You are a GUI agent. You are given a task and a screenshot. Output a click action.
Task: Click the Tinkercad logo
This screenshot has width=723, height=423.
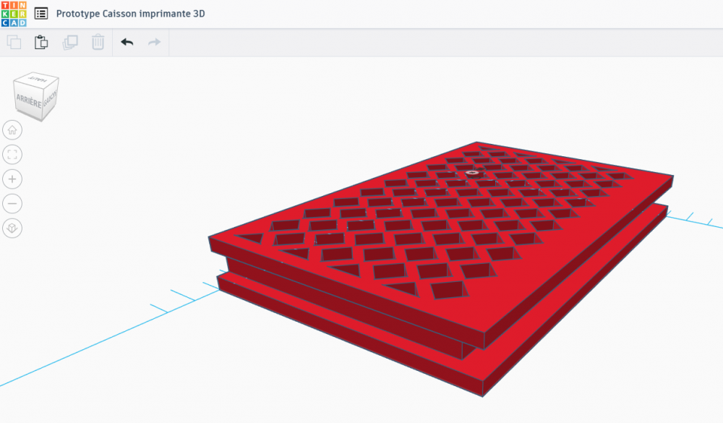click(x=14, y=14)
